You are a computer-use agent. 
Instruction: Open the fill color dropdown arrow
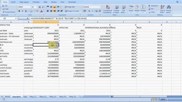(39, 11)
